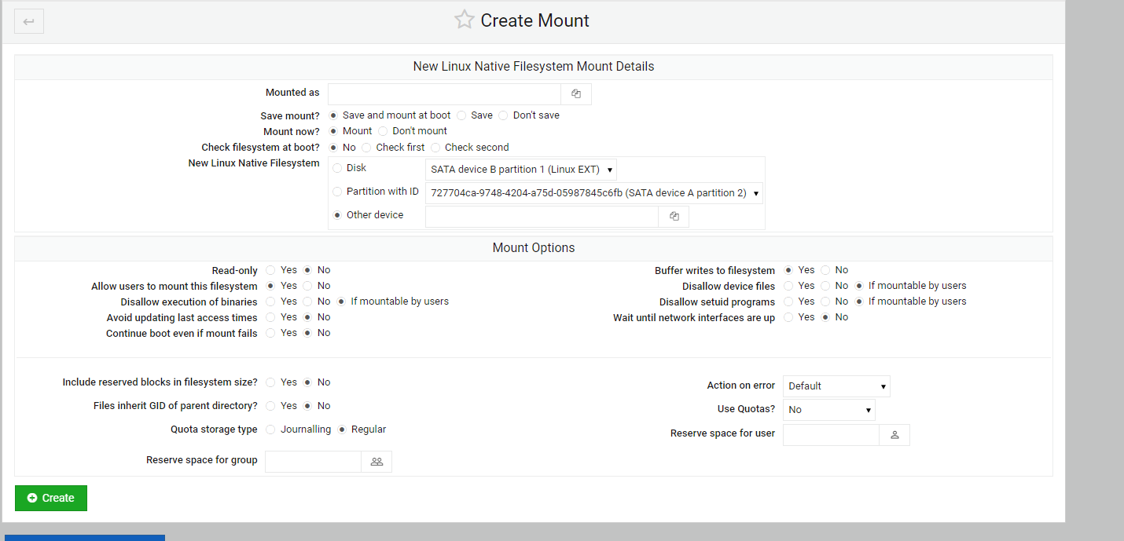The image size is (1124, 541).
Task: Set Wait until network interfaces are up to Yes
Action: click(x=788, y=317)
